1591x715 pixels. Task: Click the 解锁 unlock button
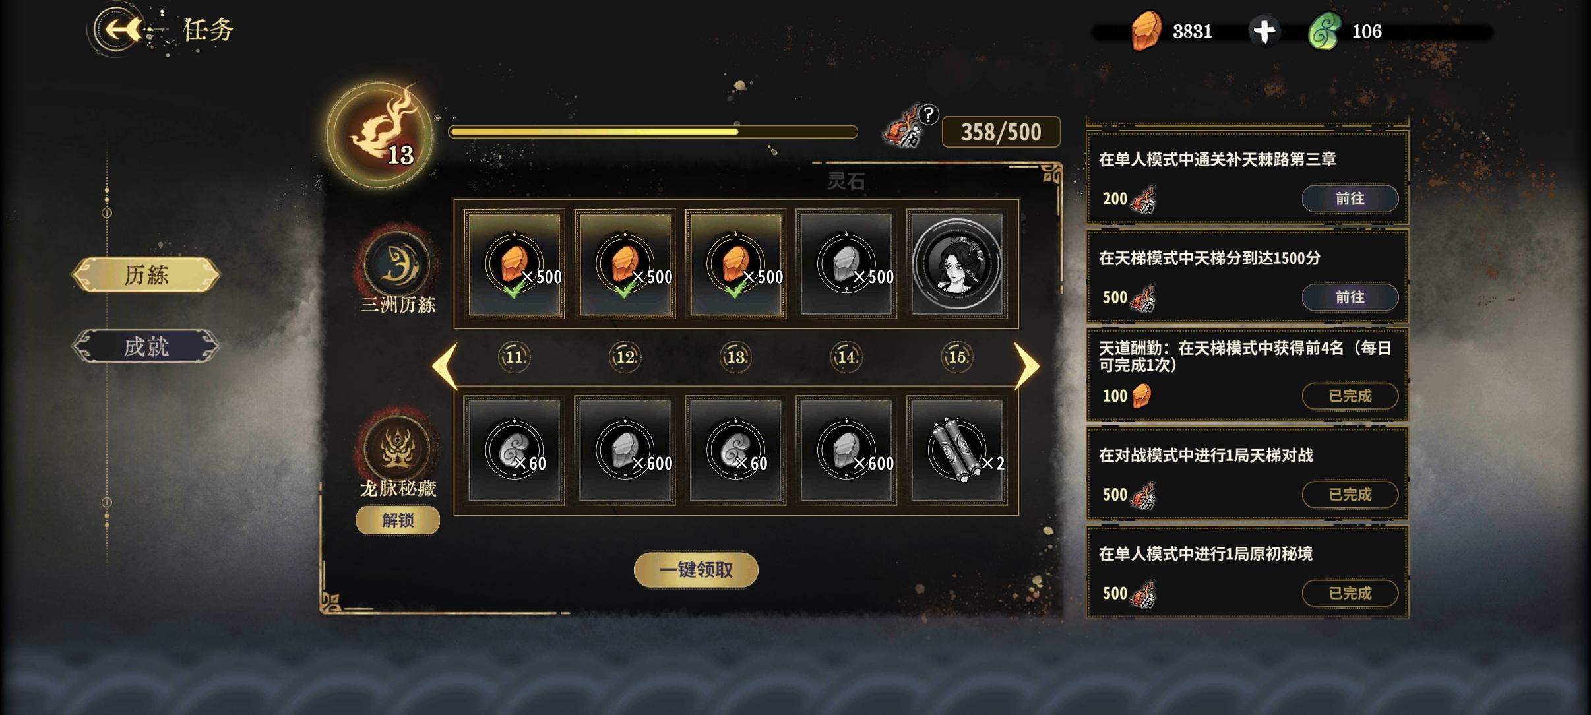(x=398, y=520)
